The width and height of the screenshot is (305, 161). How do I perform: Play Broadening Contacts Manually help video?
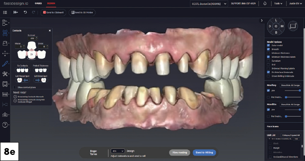[15, 97]
